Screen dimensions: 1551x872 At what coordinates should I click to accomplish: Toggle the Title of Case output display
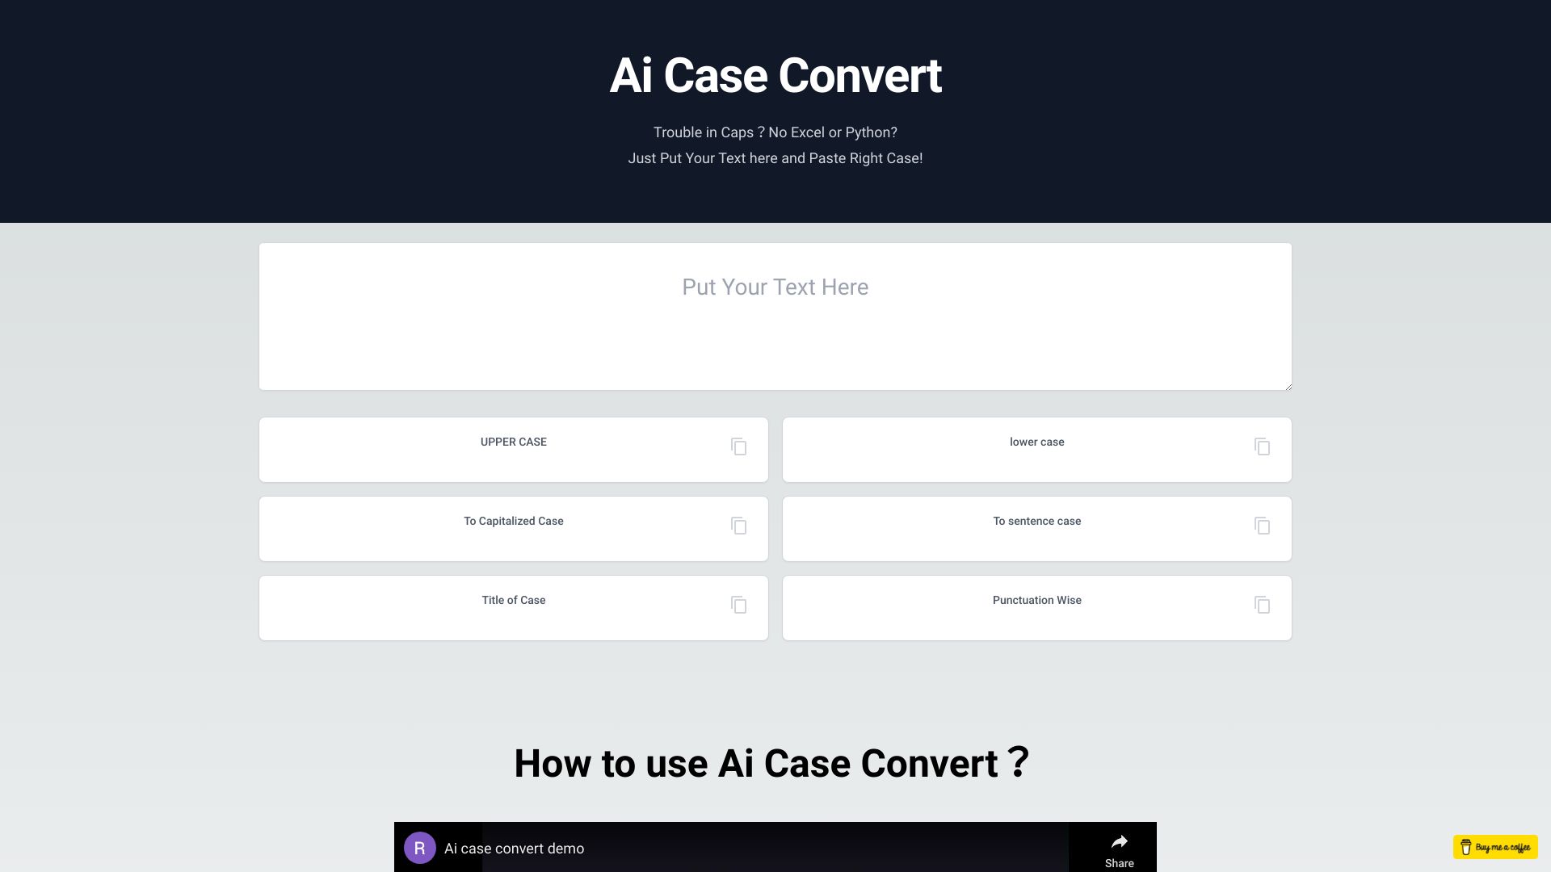click(x=514, y=599)
